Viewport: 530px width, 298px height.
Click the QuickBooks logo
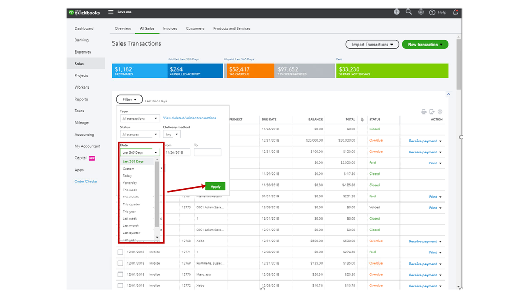pos(84,13)
